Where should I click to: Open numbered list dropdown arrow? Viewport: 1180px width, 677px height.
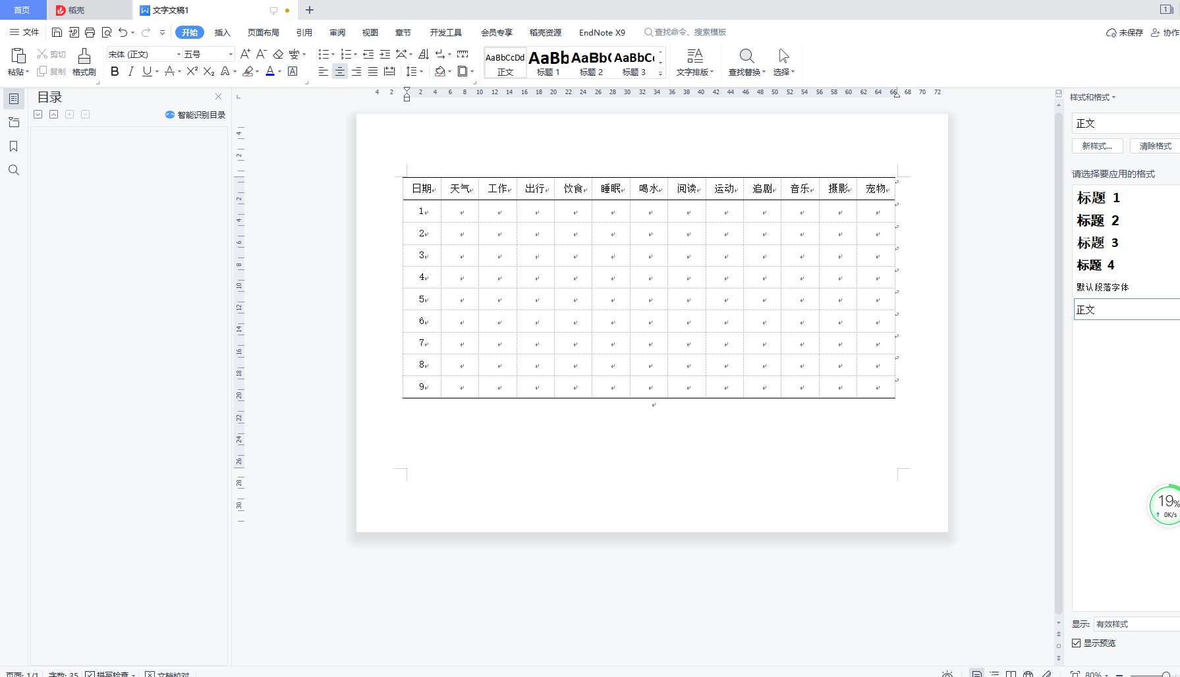tap(356, 54)
